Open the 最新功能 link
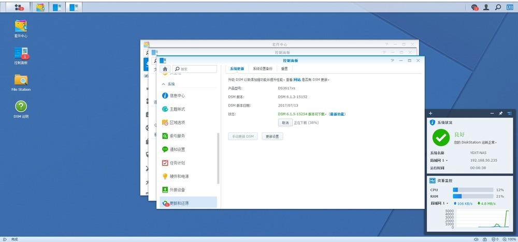This screenshot has width=518, height=242. [x=337, y=114]
